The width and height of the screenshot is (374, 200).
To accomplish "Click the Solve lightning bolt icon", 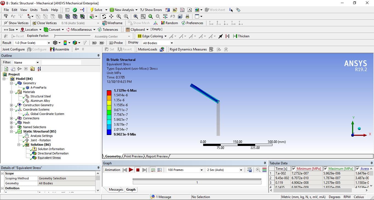I will [92, 10].
